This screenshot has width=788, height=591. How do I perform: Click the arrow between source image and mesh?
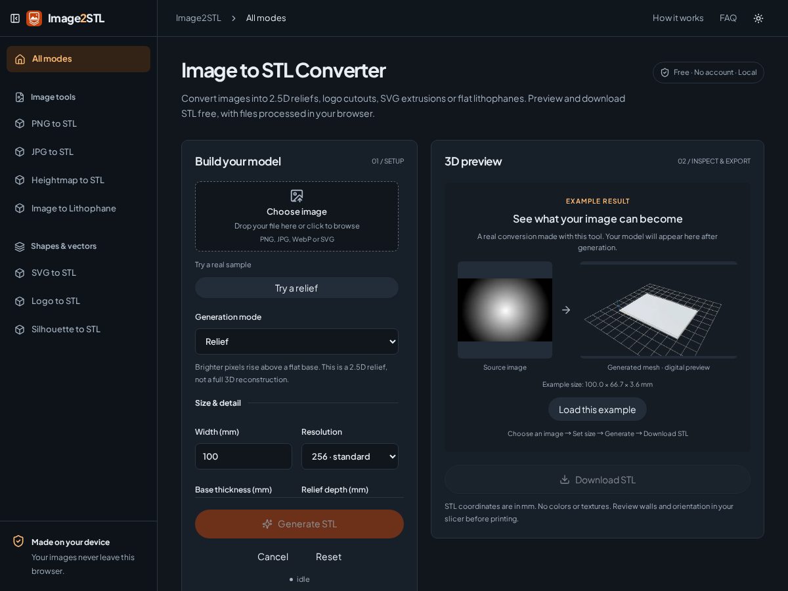pos(566,310)
